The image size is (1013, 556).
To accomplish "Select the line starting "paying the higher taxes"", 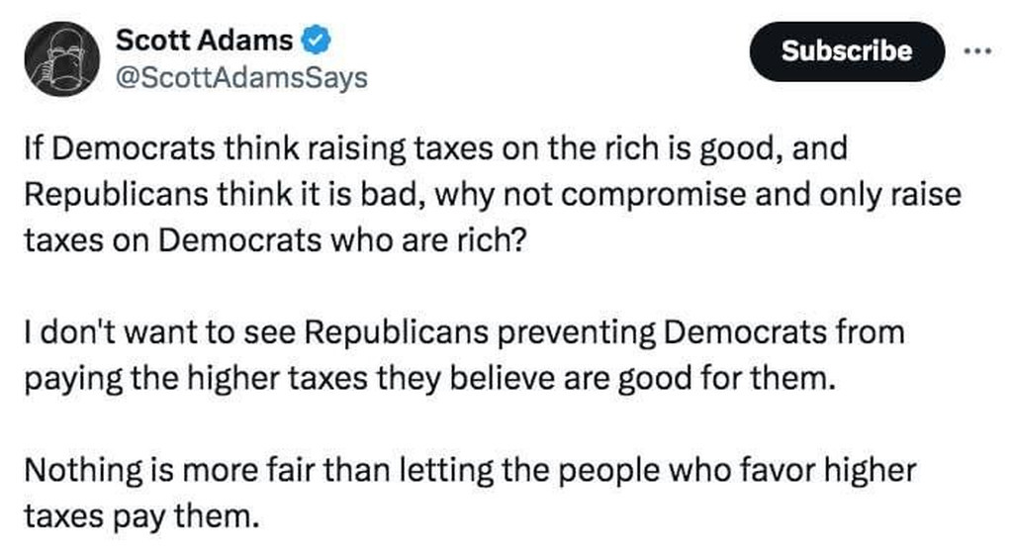I will pos(429,379).
